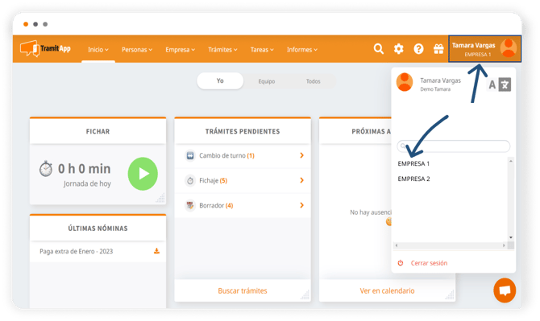Download Paga extra de Enero payslip
540x321 pixels.
[x=156, y=251]
